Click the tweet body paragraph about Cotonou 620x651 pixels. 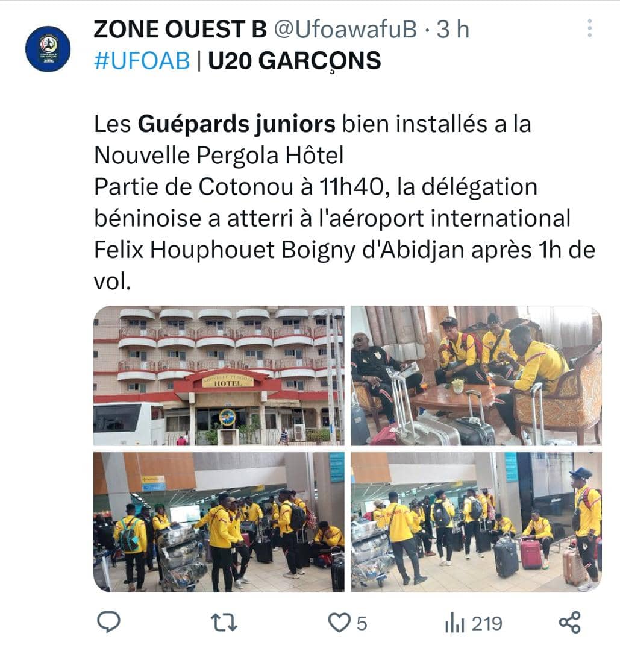[345, 203]
